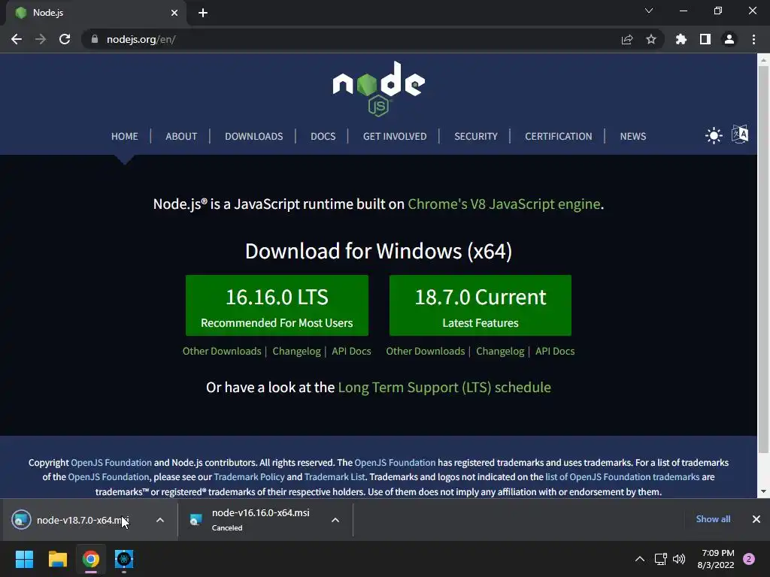This screenshot has width=770, height=577.
Task: Download 16.16.0 LTS version
Action: pos(277,306)
